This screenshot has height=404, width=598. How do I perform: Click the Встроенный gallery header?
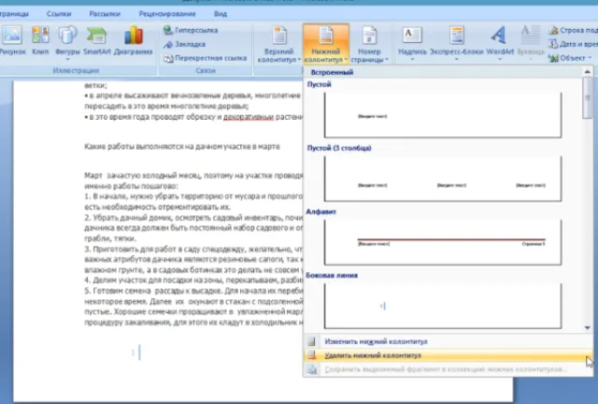332,72
